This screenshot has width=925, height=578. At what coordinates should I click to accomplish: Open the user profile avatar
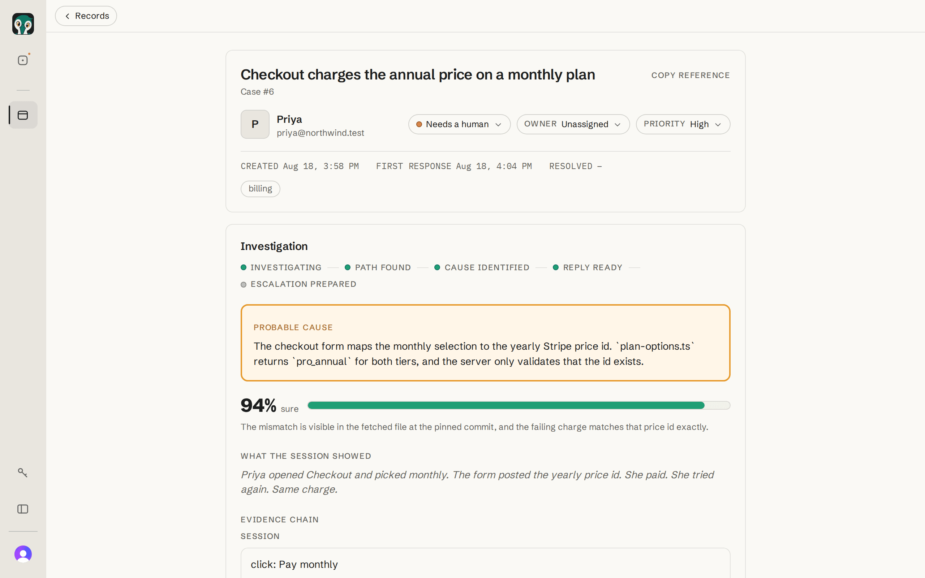click(x=23, y=553)
